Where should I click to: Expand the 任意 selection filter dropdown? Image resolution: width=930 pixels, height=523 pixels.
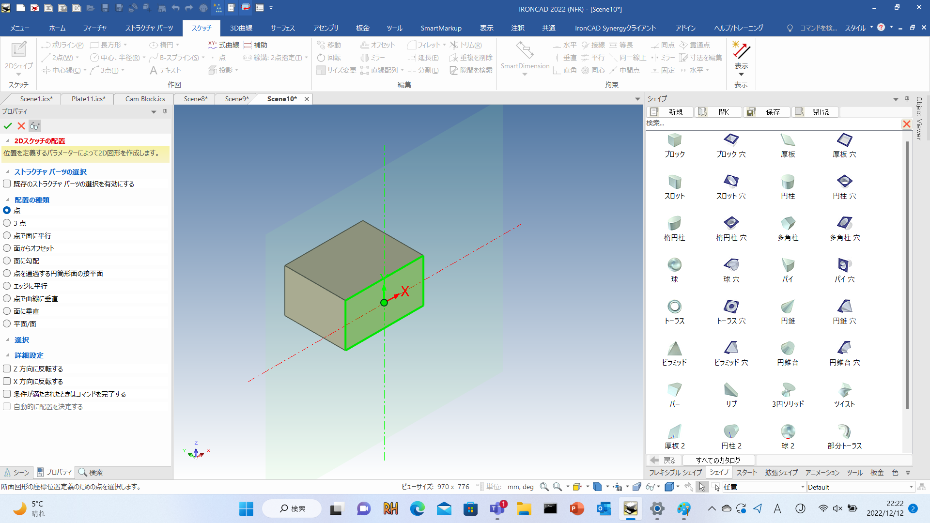click(802, 487)
